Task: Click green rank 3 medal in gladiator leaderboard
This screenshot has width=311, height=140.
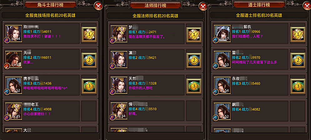Action: [x=89, y=86]
